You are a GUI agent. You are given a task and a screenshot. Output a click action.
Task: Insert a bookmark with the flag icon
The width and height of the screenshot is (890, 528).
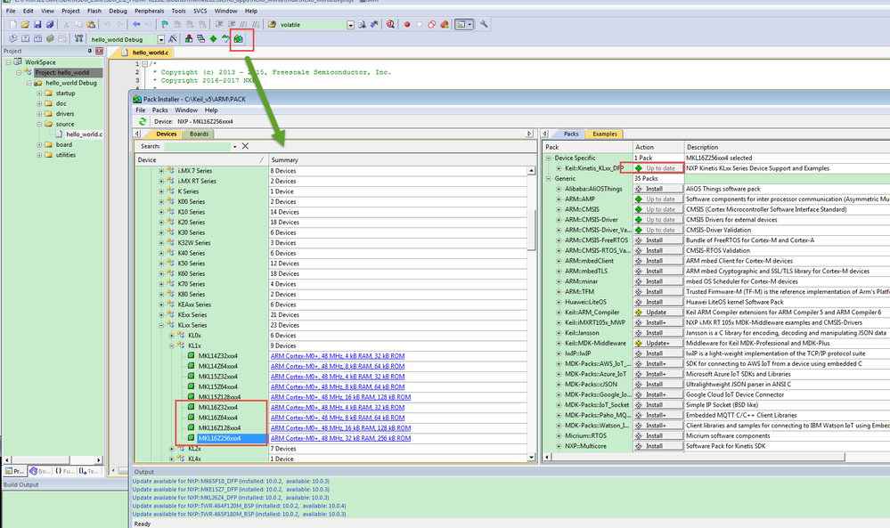[x=165, y=24]
